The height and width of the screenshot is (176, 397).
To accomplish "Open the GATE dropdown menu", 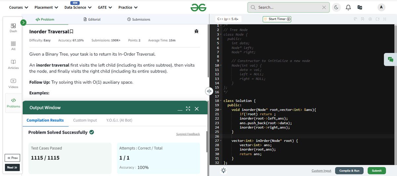I will 105,7.
